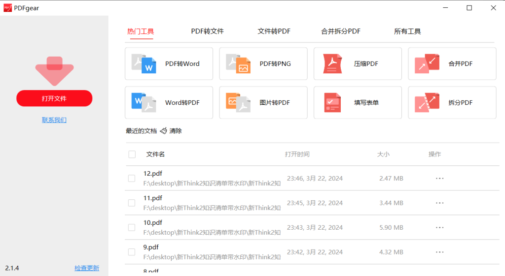
Task: Open the three-dot menu for 11.pdf
Action: coord(439,203)
